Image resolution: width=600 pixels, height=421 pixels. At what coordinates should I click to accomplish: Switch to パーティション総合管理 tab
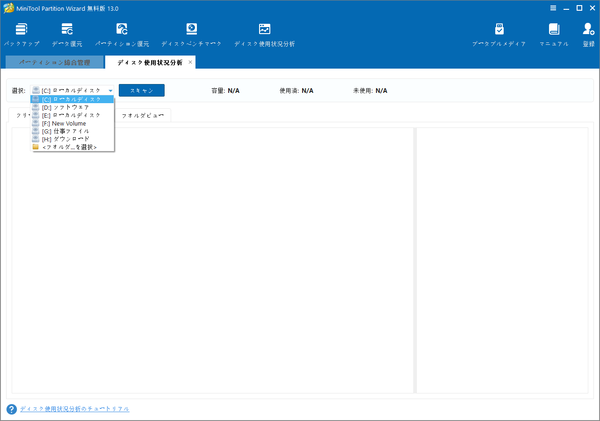point(54,62)
